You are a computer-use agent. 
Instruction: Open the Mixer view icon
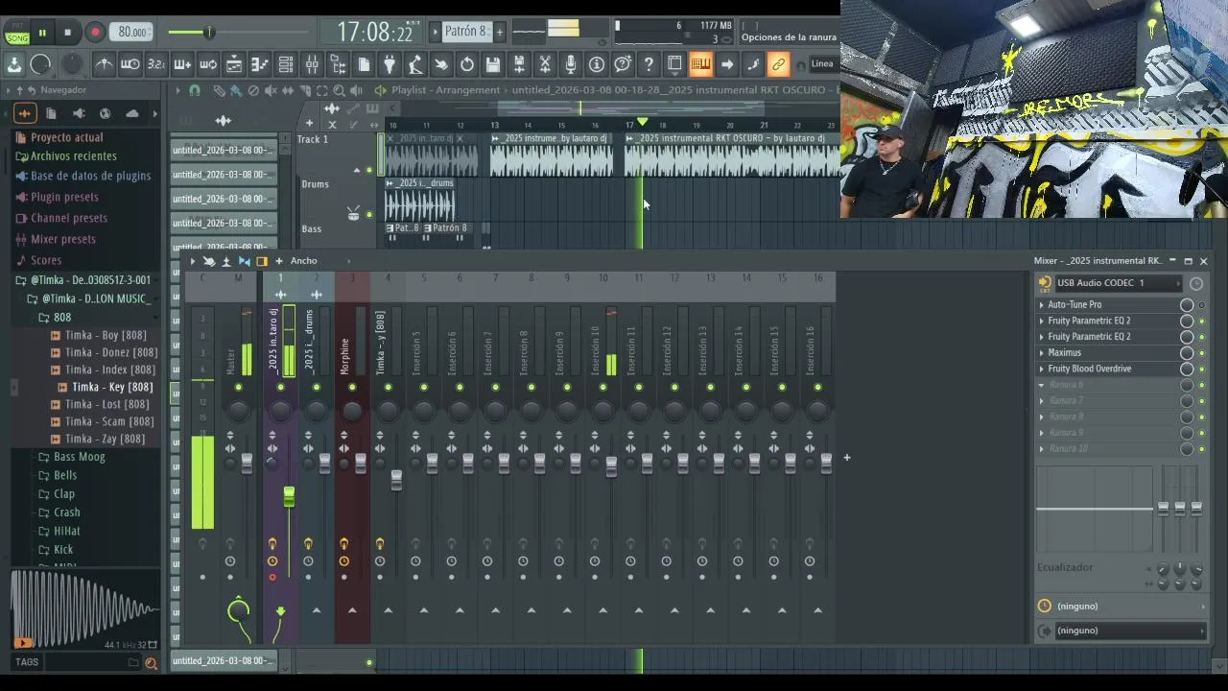(x=312, y=64)
